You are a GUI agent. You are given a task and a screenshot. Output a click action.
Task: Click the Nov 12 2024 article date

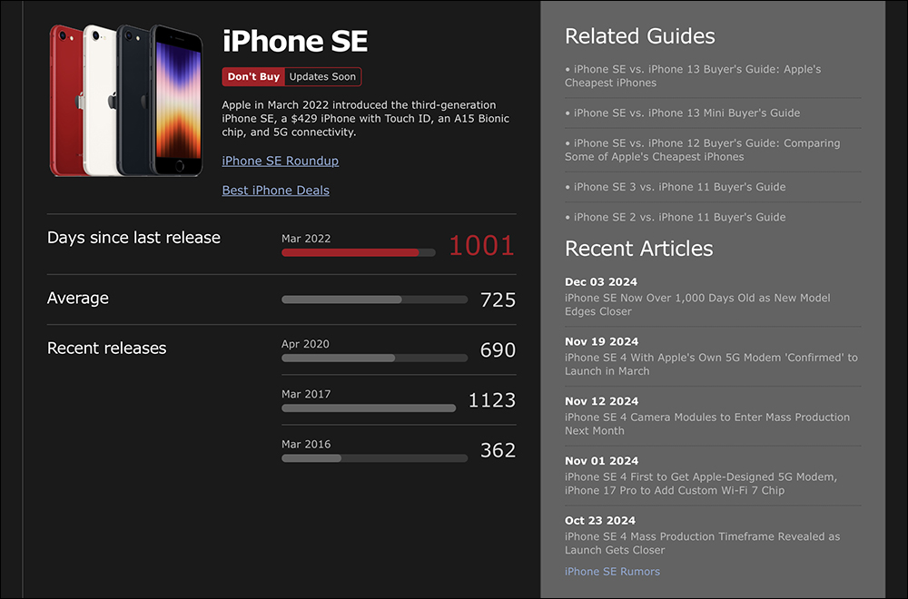click(x=601, y=401)
